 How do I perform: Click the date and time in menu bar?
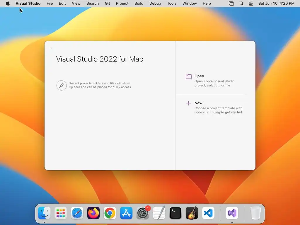click(x=276, y=4)
